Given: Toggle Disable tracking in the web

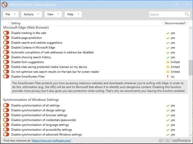Looking at the screenshot, I should [x=6, y=33].
